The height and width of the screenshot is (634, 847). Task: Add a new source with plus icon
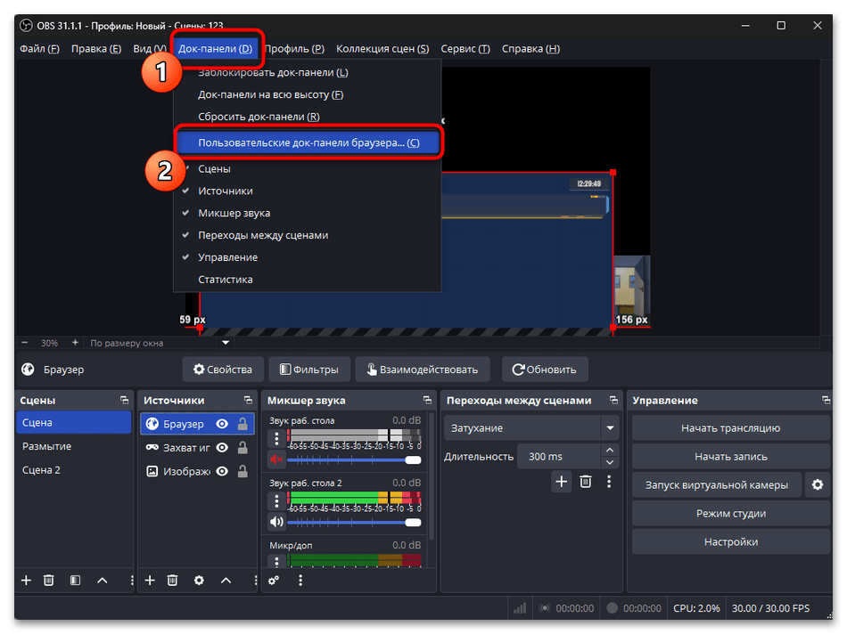point(150,581)
